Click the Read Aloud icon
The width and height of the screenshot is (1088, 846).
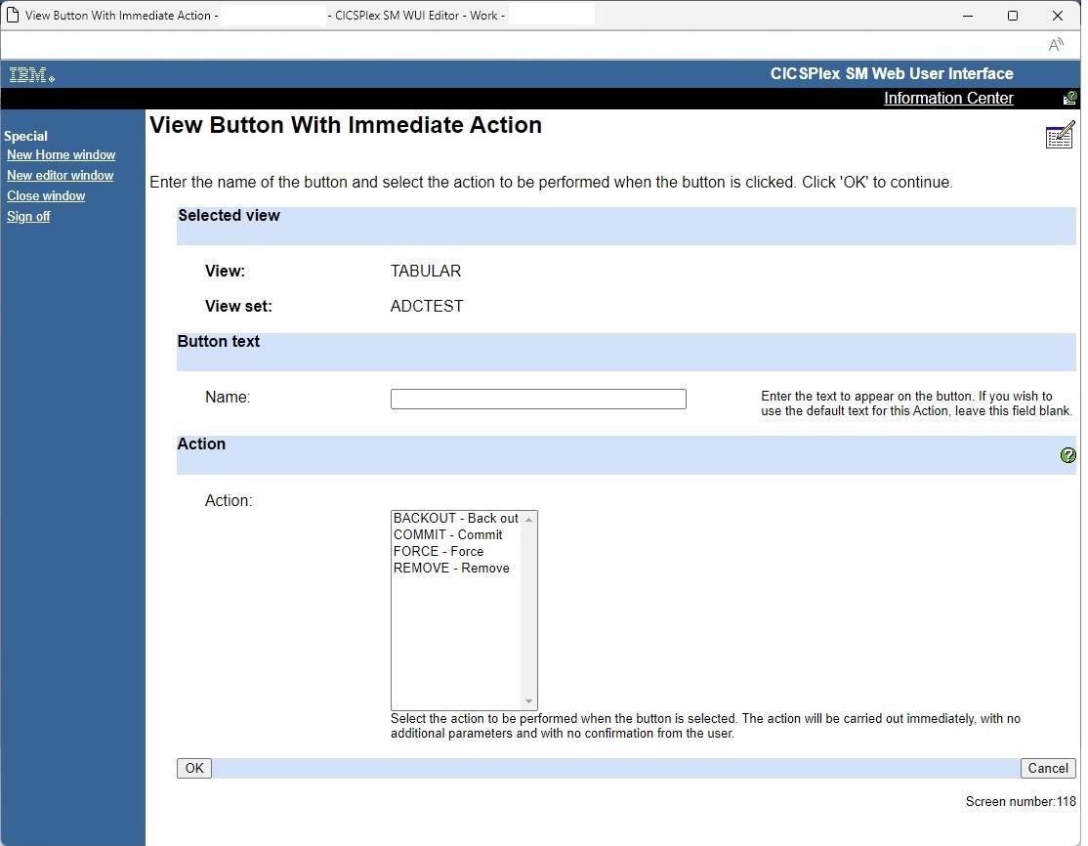(1056, 45)
